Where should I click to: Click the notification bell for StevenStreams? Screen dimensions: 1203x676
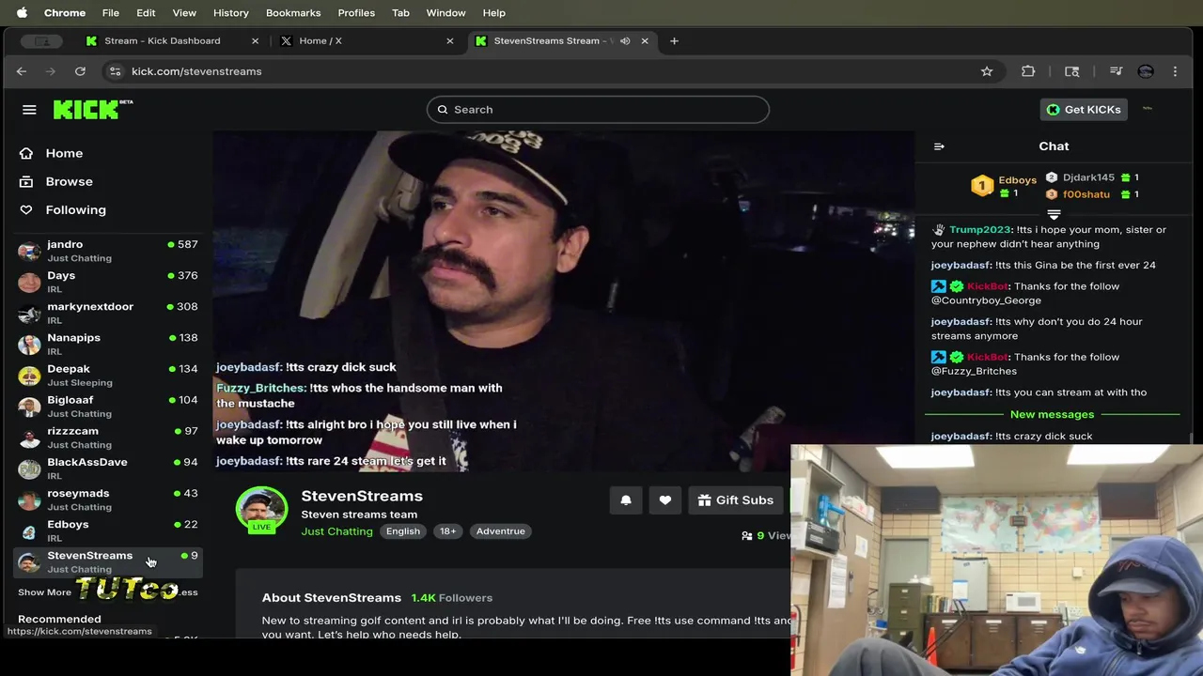coord(626,500)
